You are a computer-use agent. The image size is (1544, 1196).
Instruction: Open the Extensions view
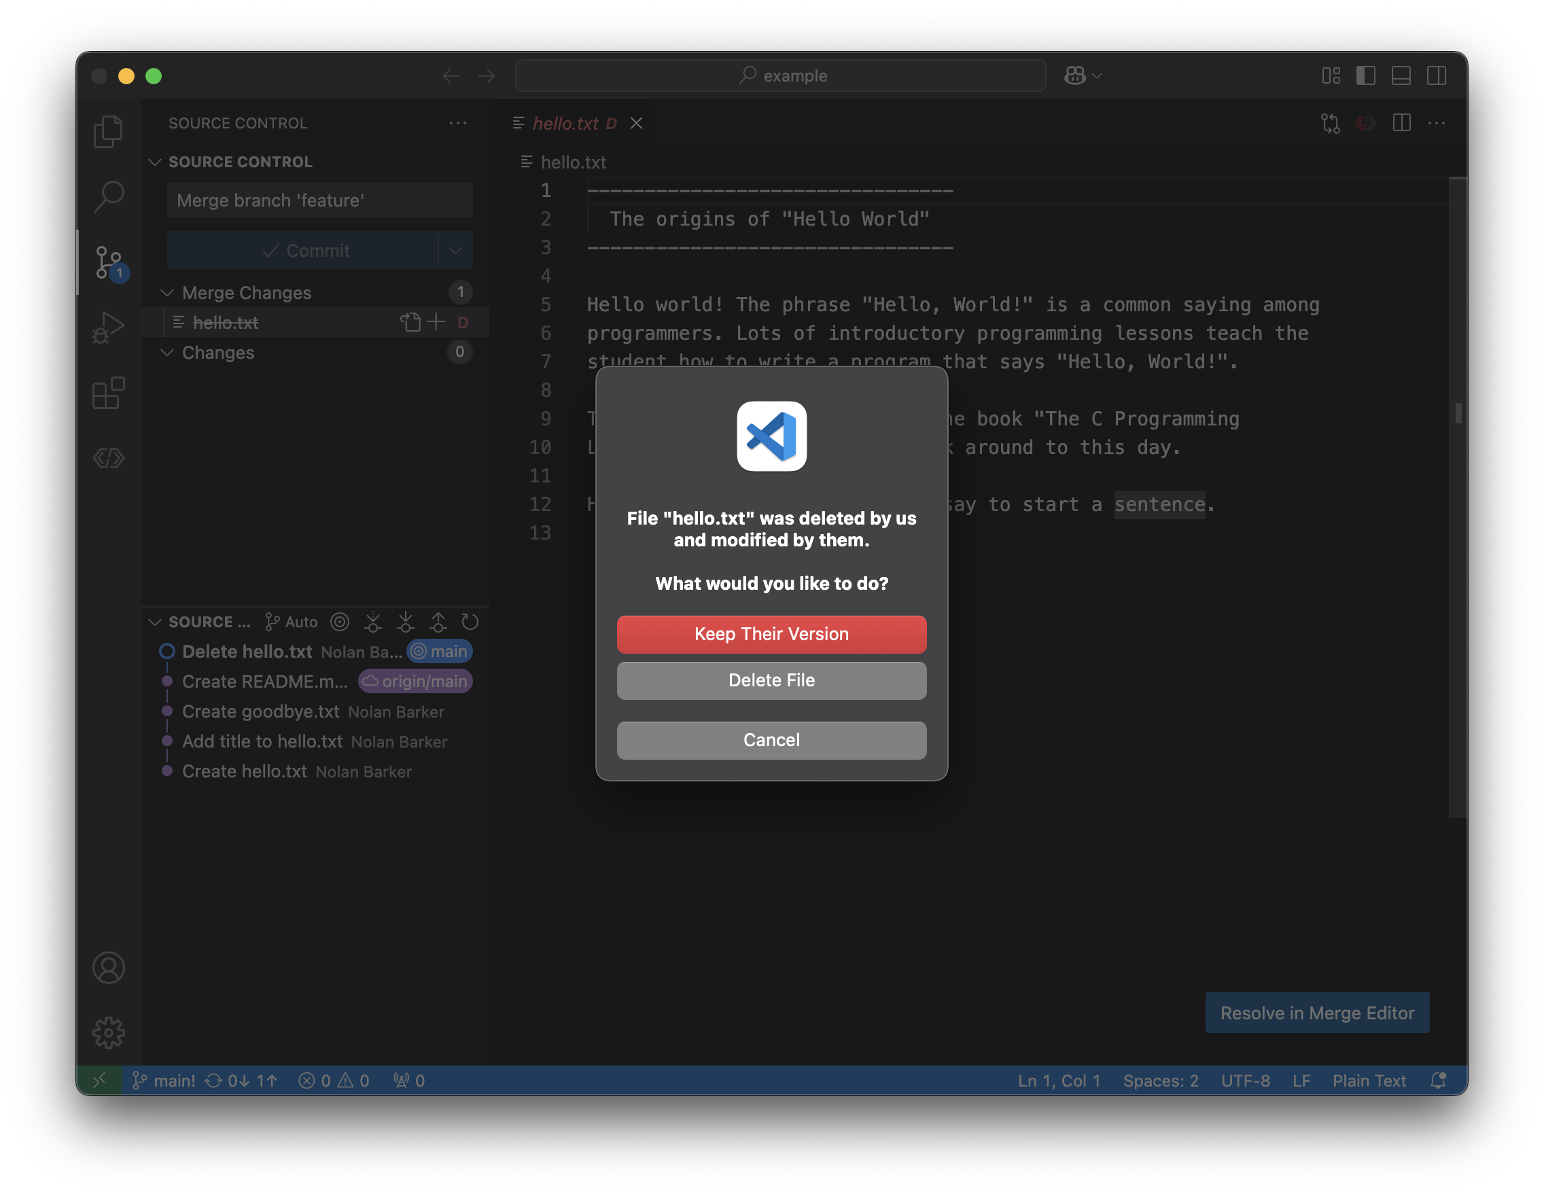(x=108, y=393)
